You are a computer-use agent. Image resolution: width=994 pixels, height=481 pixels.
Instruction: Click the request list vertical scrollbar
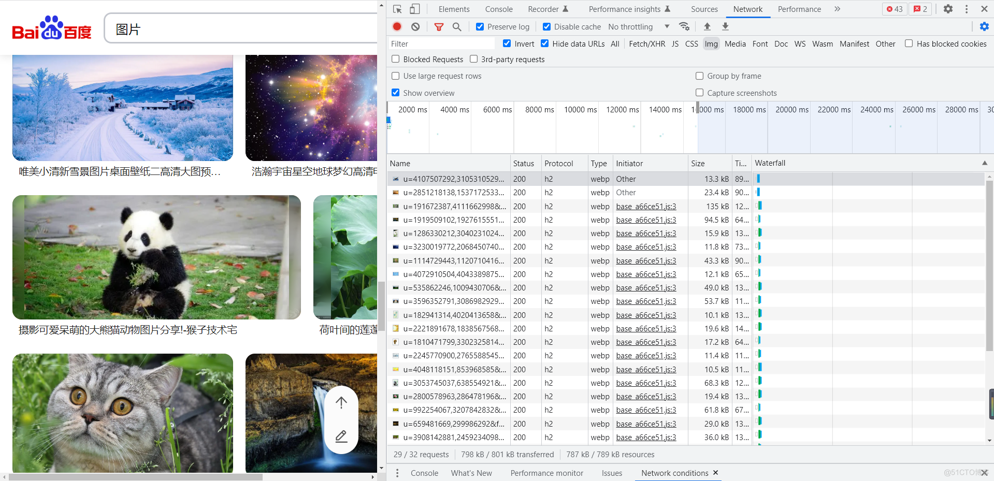point(990,265)
